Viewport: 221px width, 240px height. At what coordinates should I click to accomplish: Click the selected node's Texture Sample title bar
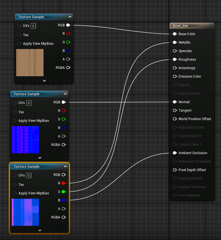tap(39, 167)
